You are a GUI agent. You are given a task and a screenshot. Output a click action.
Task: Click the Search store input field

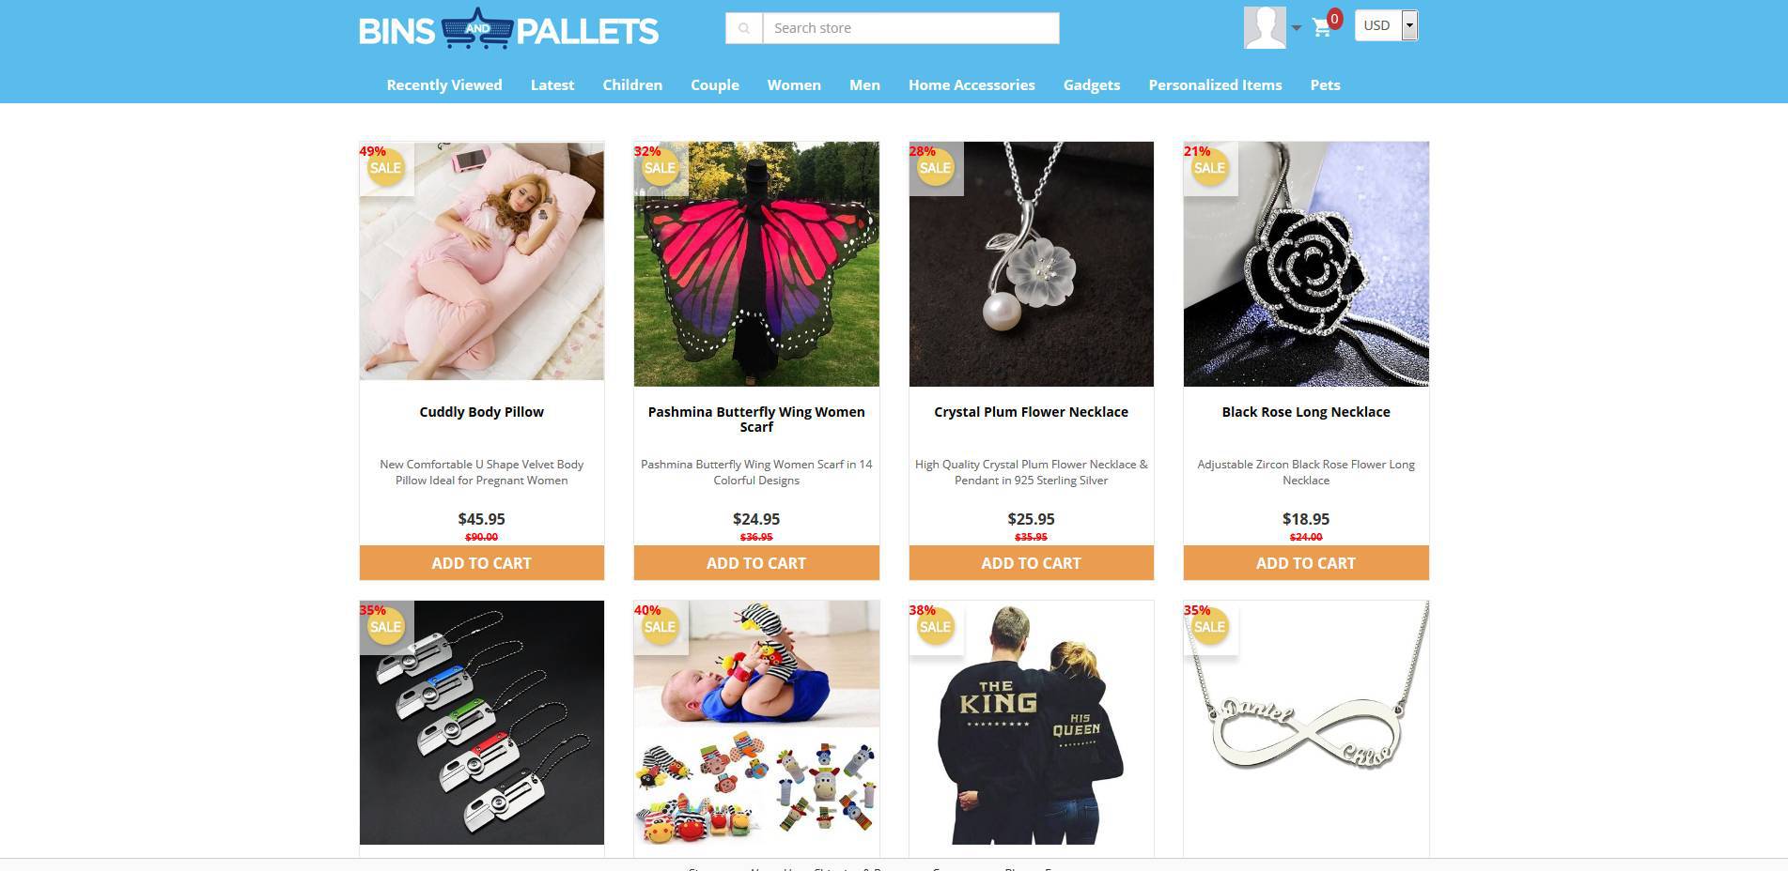(x=910, y=28)
